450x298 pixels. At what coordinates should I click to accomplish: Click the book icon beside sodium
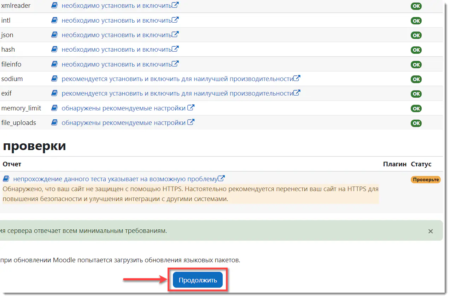54,79
